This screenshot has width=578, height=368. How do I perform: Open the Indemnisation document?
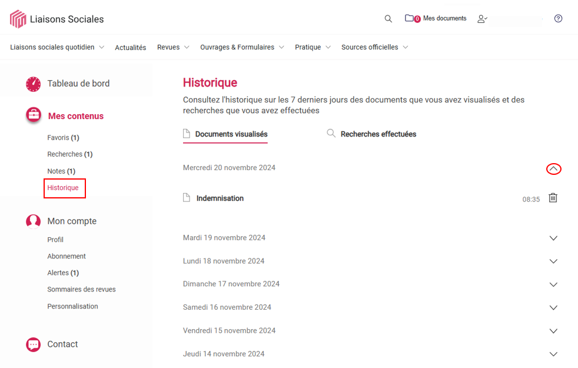(220, 198)
